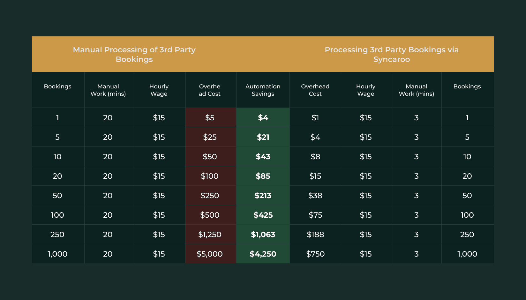Screen dimensions: 526x300
Task: Click the '$750' Syncaroo overhead cost cell
Action: 315,254
